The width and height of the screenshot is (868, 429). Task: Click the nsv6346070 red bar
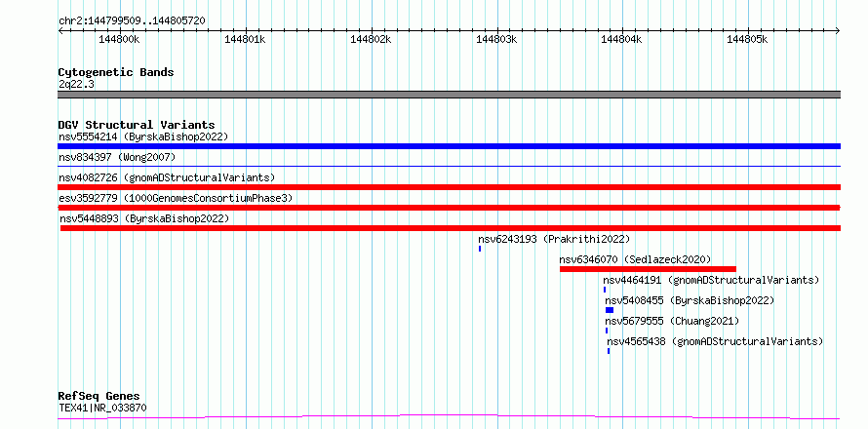click(x=648, y=269)
